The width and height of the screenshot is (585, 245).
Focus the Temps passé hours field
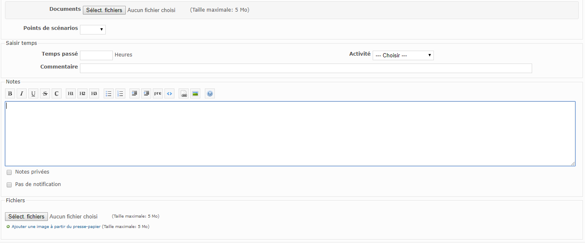tap(96, 55)
